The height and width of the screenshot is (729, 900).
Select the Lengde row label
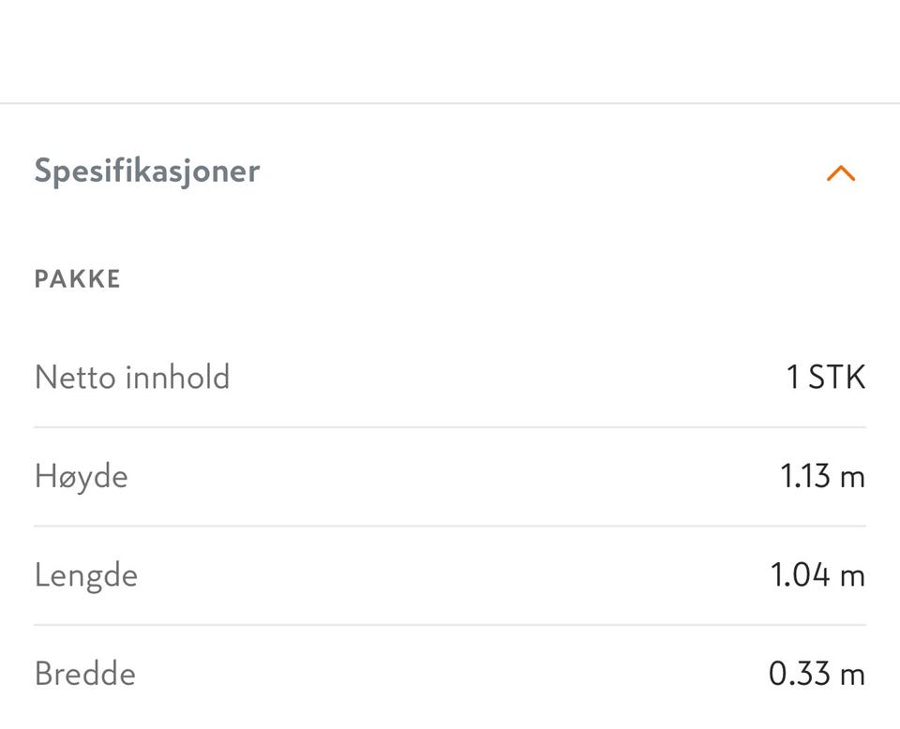pyautogui.click(x=86, y=575)
